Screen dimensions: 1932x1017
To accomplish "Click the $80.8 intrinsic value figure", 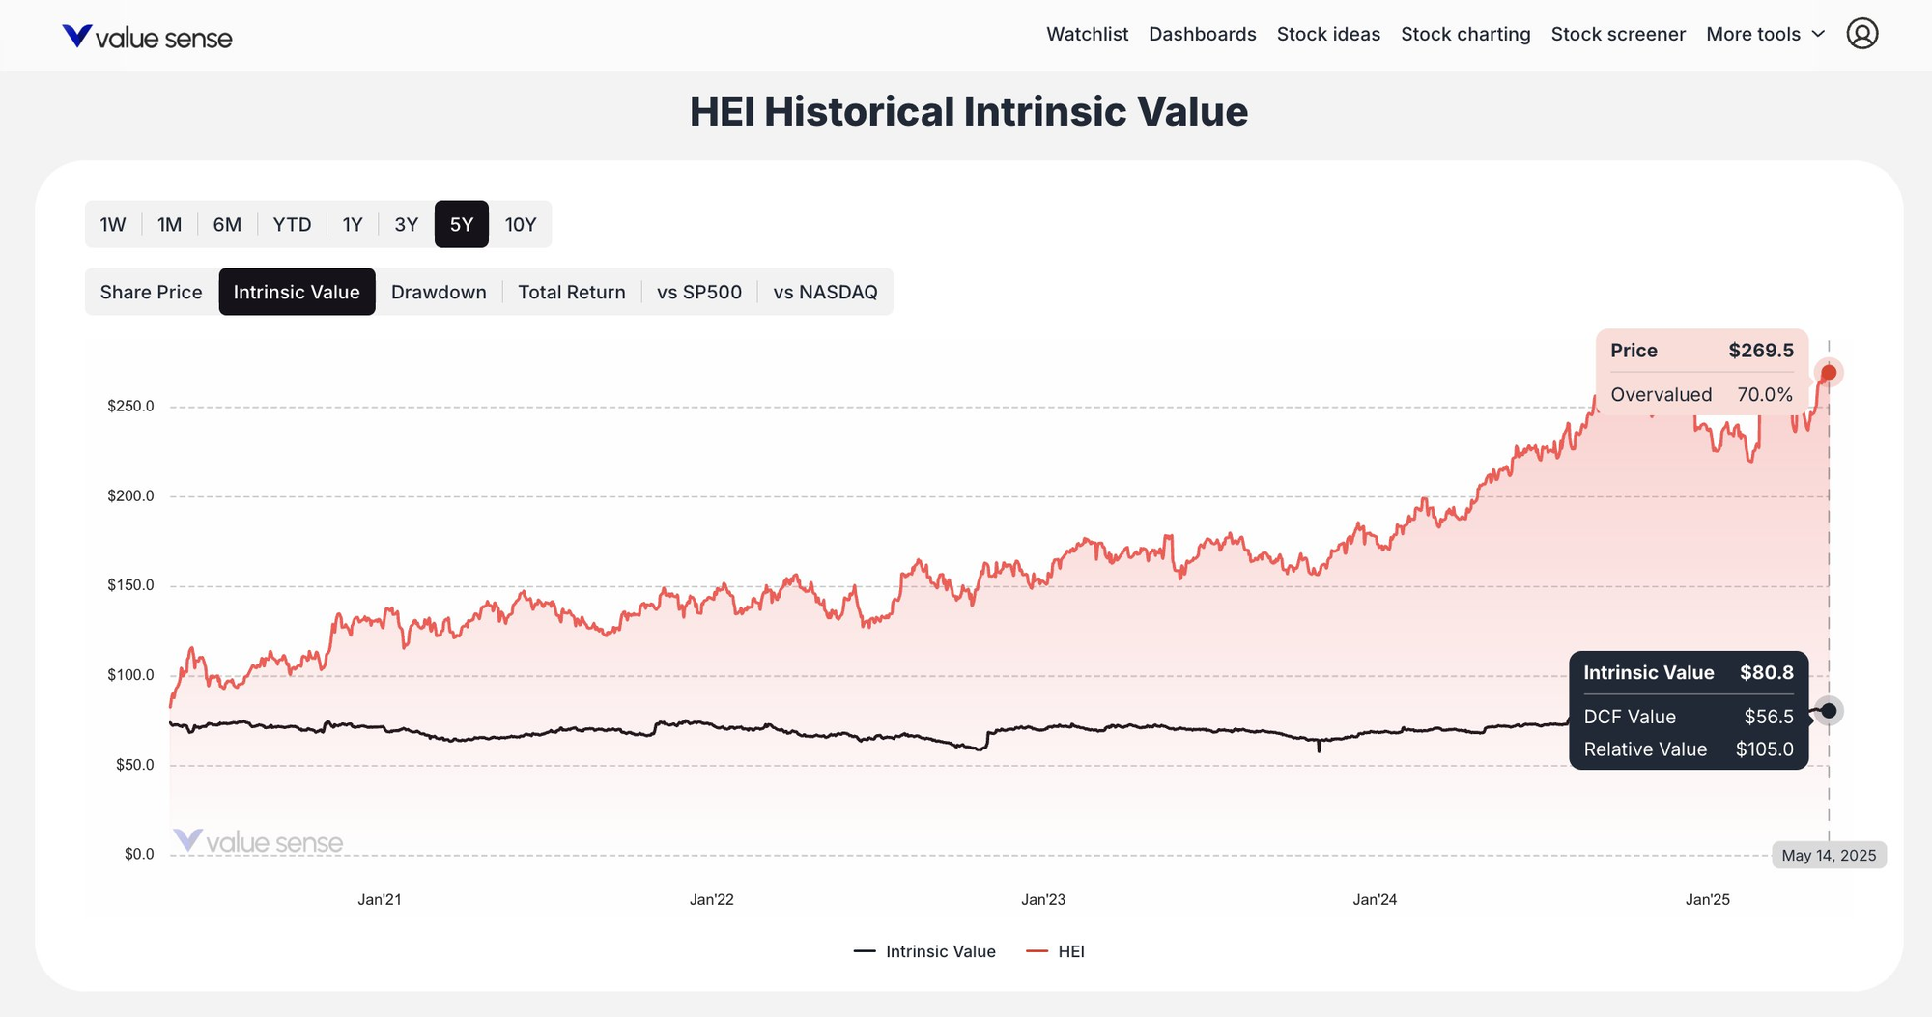I will 1767,673.
